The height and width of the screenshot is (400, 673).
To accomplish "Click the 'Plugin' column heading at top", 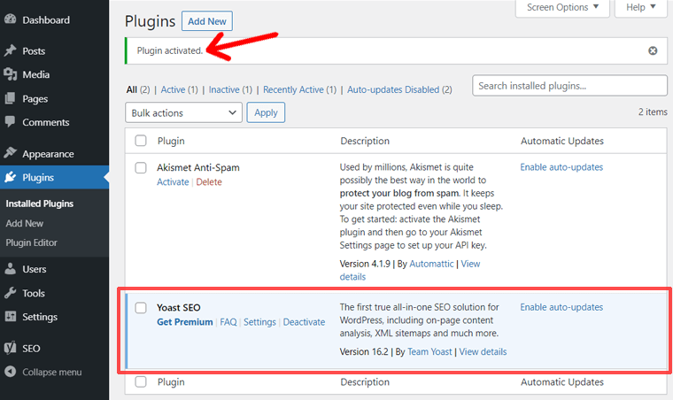I will (171, 141).
